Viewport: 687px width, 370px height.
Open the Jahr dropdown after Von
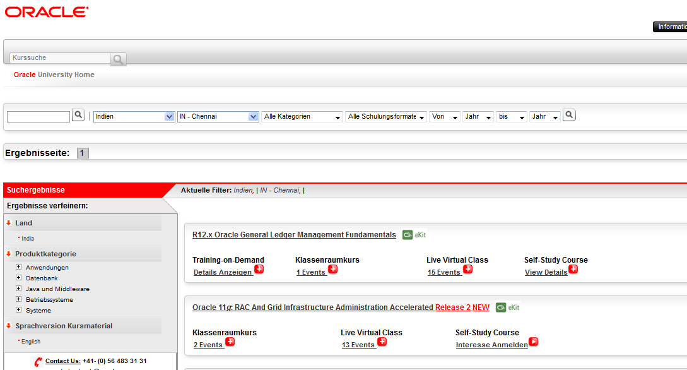[x=478, y=116]
